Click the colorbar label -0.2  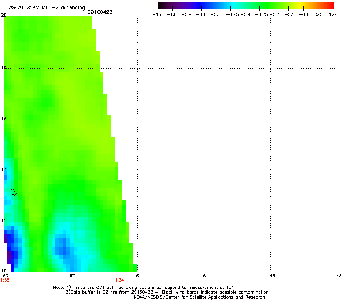click(290, 15)
